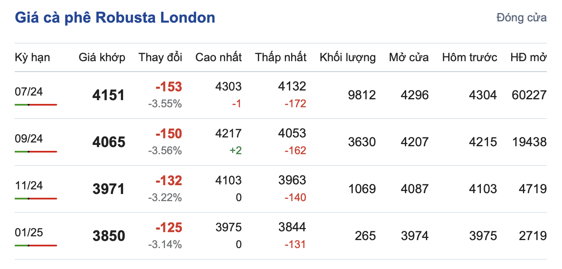Open the 01/25 contract term
Image resolution: width=562 pixels, height=269 pixels.
point(29,232)
